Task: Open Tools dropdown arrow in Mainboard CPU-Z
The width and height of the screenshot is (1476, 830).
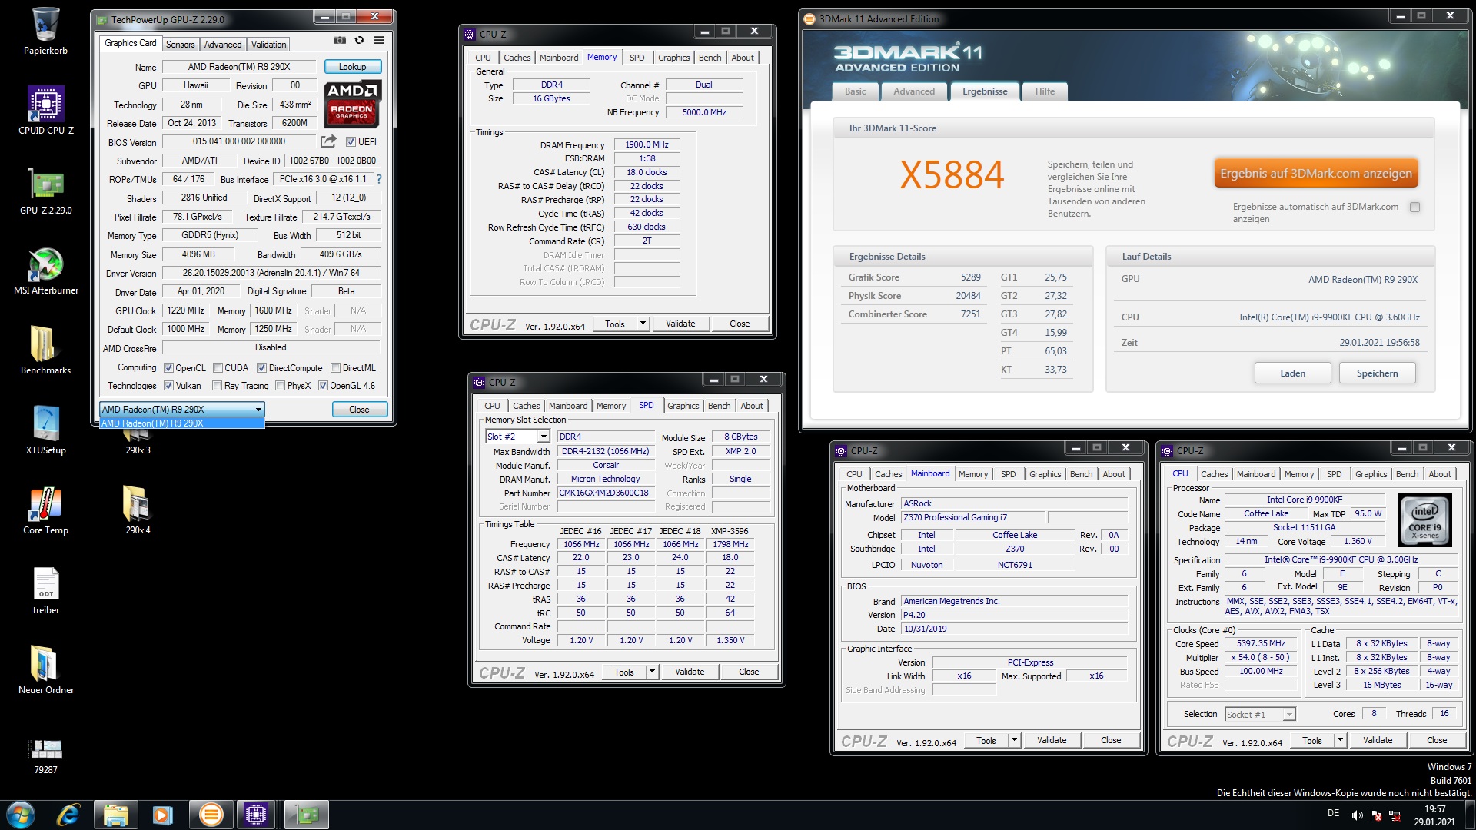Action: click(x=1014, y=740)
